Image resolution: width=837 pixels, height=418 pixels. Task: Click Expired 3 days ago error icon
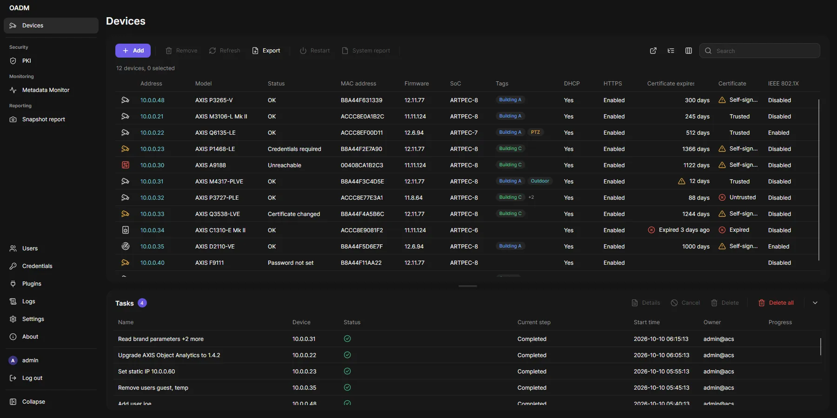(x=651, y=230)
